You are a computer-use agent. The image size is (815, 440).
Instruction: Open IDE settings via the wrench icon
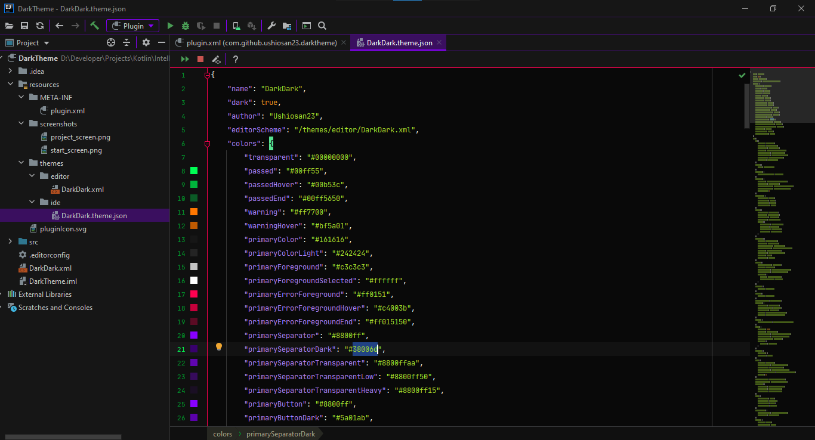click(271, 26)
